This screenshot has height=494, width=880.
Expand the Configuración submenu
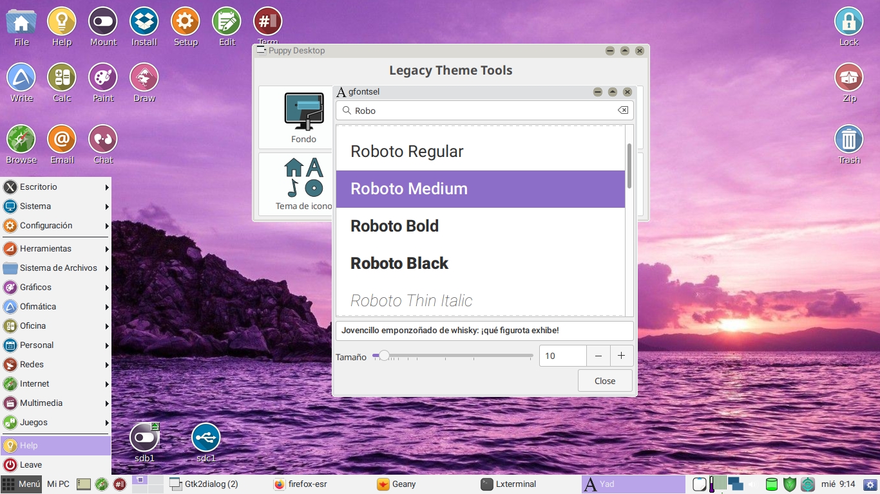point(55,226)
